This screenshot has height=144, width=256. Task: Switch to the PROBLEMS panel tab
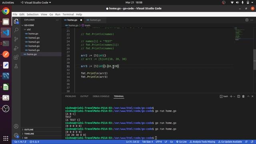[x=70, y=96]
